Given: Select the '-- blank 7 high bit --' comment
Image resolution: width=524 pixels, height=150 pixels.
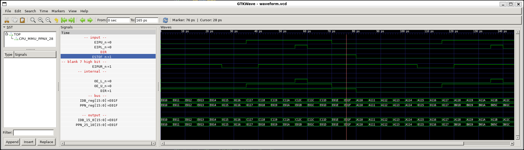Looking at the screenshot, I should (x=108, y=62).
